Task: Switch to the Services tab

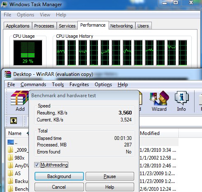Action: pyautogui.click(x=67, y=26)
